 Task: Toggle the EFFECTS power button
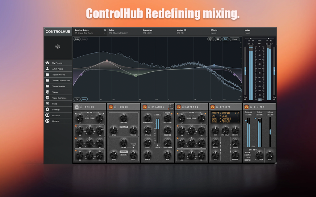[x=212, y=107]
